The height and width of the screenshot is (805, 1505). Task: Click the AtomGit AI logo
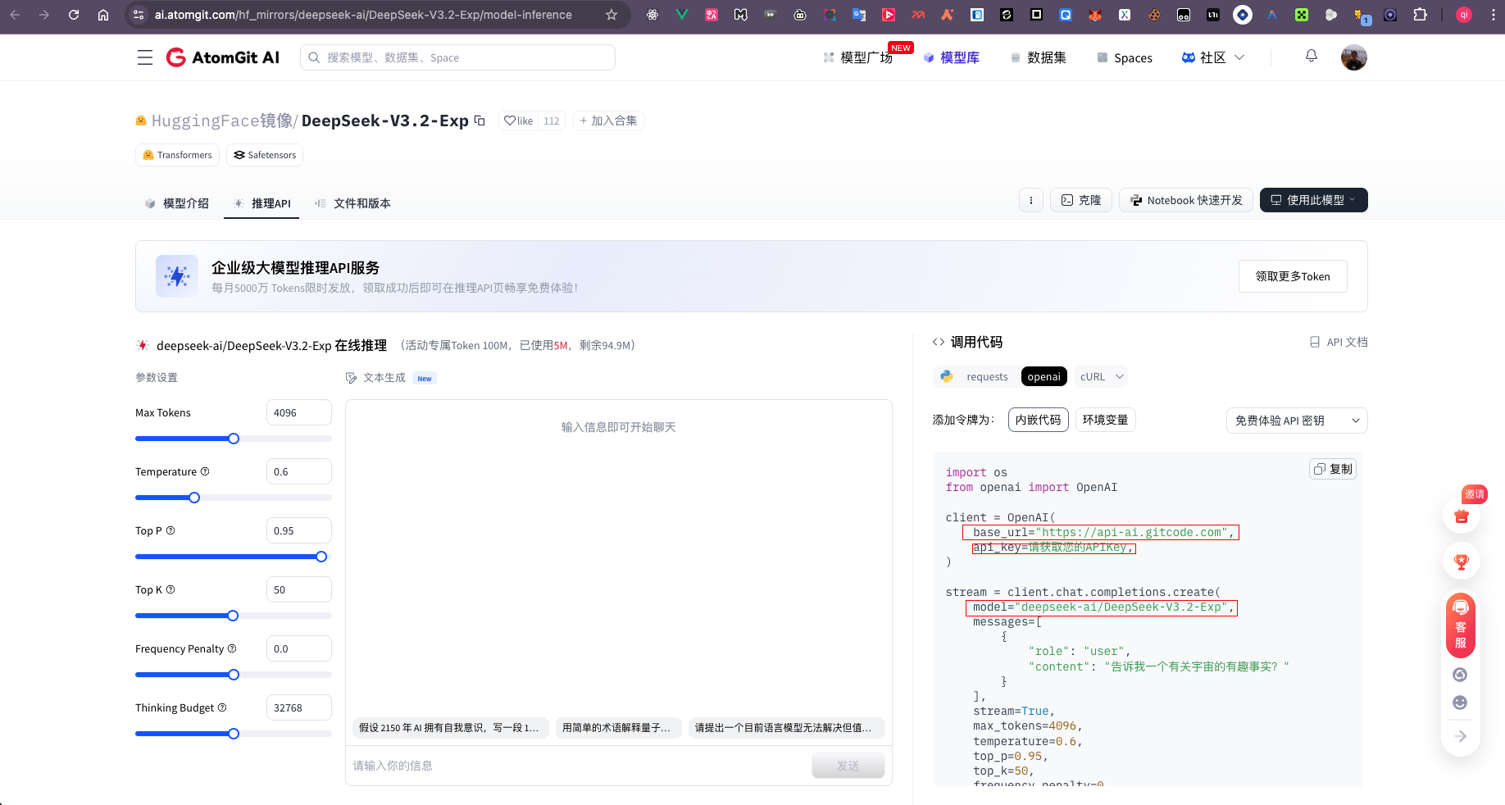point(223,57)
